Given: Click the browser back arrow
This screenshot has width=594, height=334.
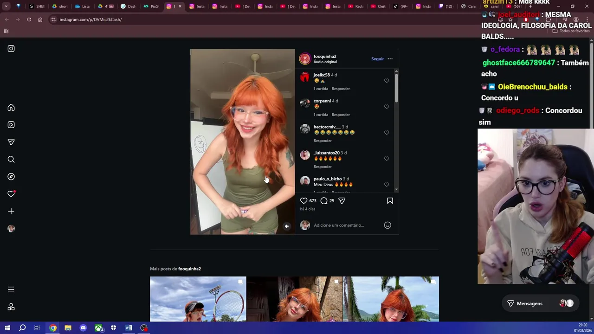Looking at the screenshot, I should pyautogui.click(x=6, y=19).
